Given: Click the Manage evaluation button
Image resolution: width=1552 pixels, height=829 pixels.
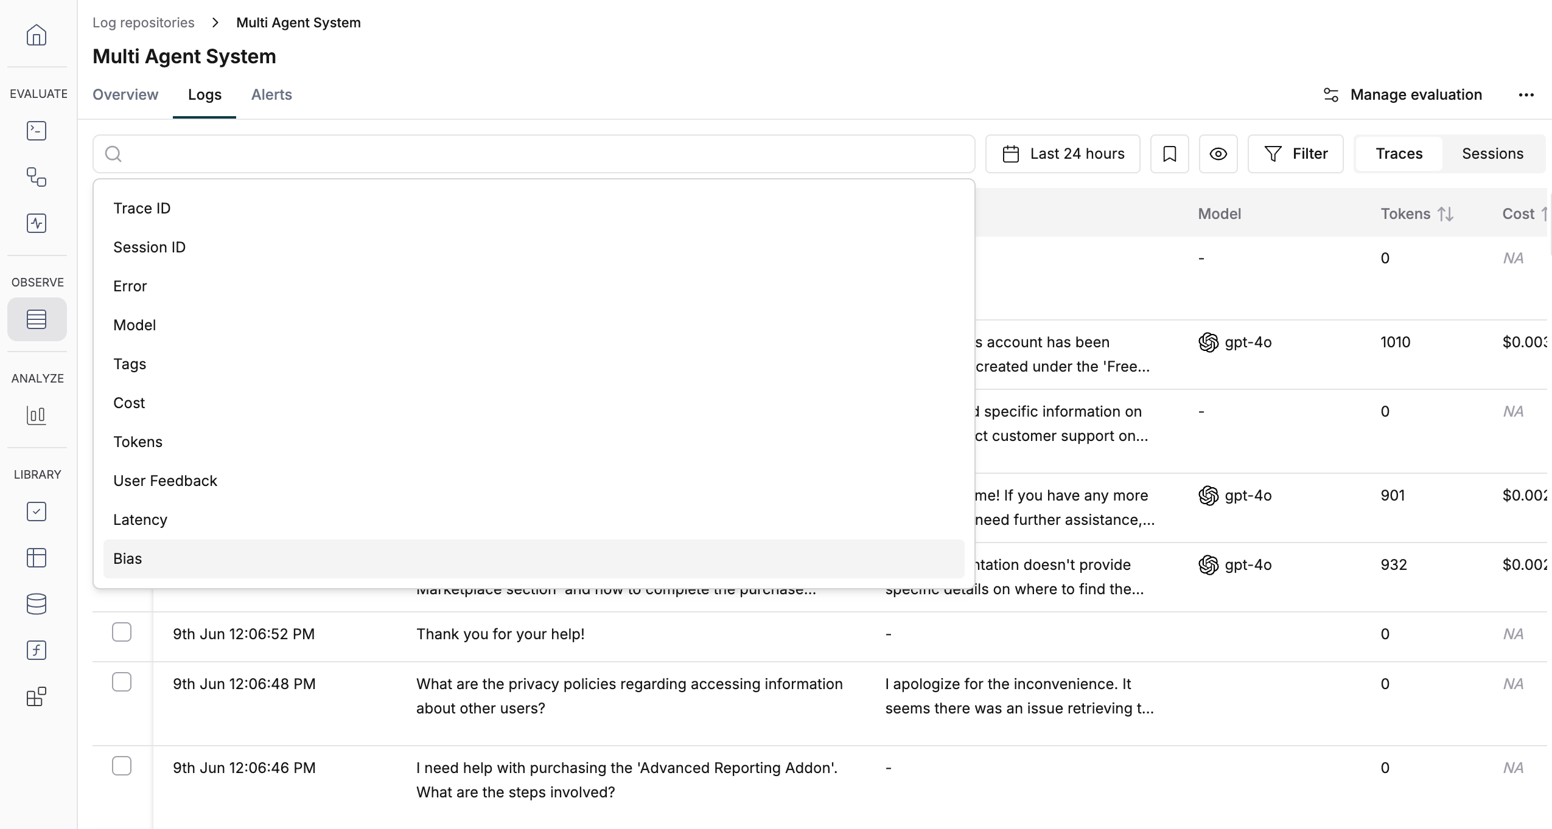Looking at the screenshot, I should (1403, 95).
